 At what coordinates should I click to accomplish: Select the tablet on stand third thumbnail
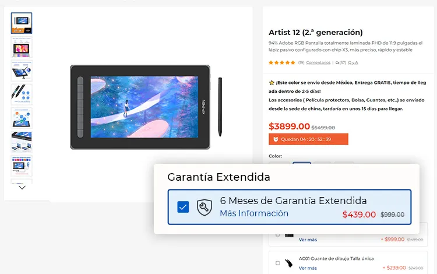22,71
